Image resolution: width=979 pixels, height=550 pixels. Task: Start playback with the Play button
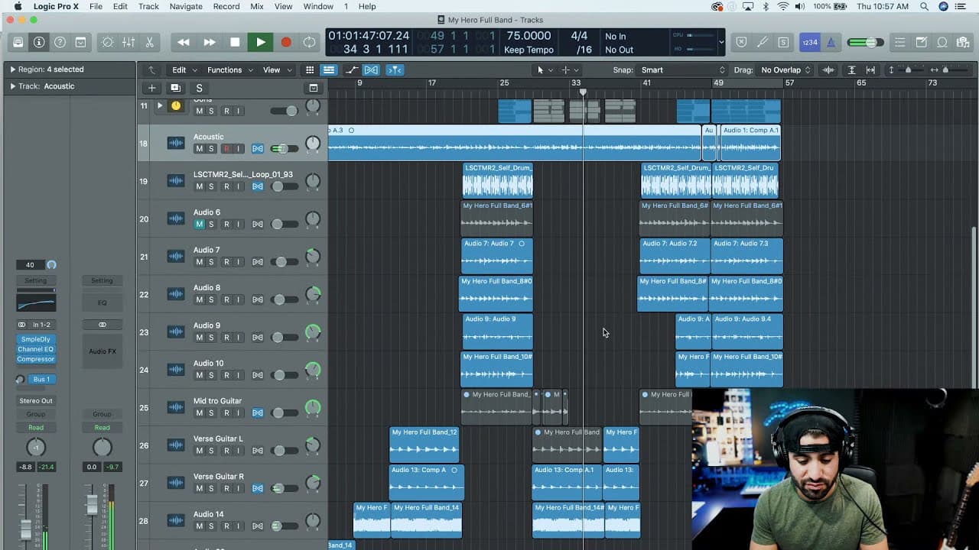(261, 43)
